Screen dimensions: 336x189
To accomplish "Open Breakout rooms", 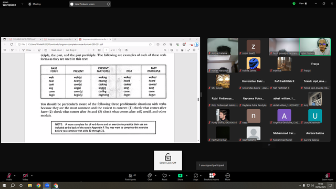I will (x=212, y=176).
